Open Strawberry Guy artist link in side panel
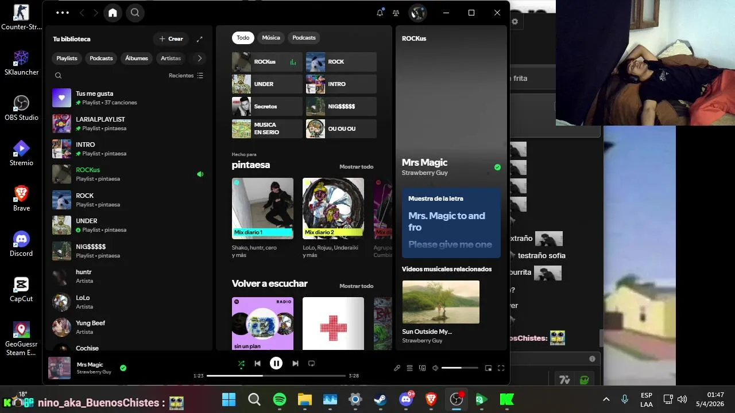 coord(425,173)
